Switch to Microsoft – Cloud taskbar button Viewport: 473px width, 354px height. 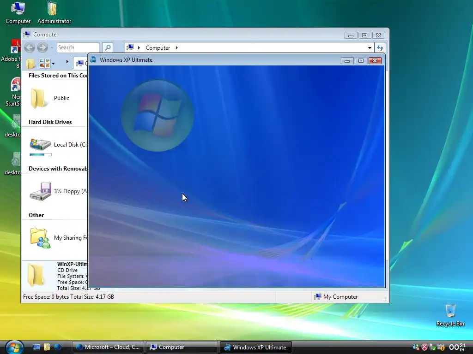click(x=108, y=347)
